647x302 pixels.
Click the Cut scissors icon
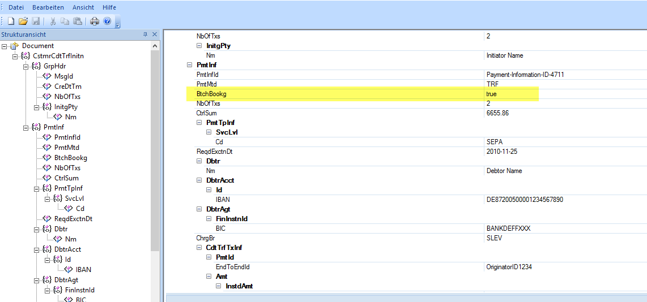pos(53,21)
